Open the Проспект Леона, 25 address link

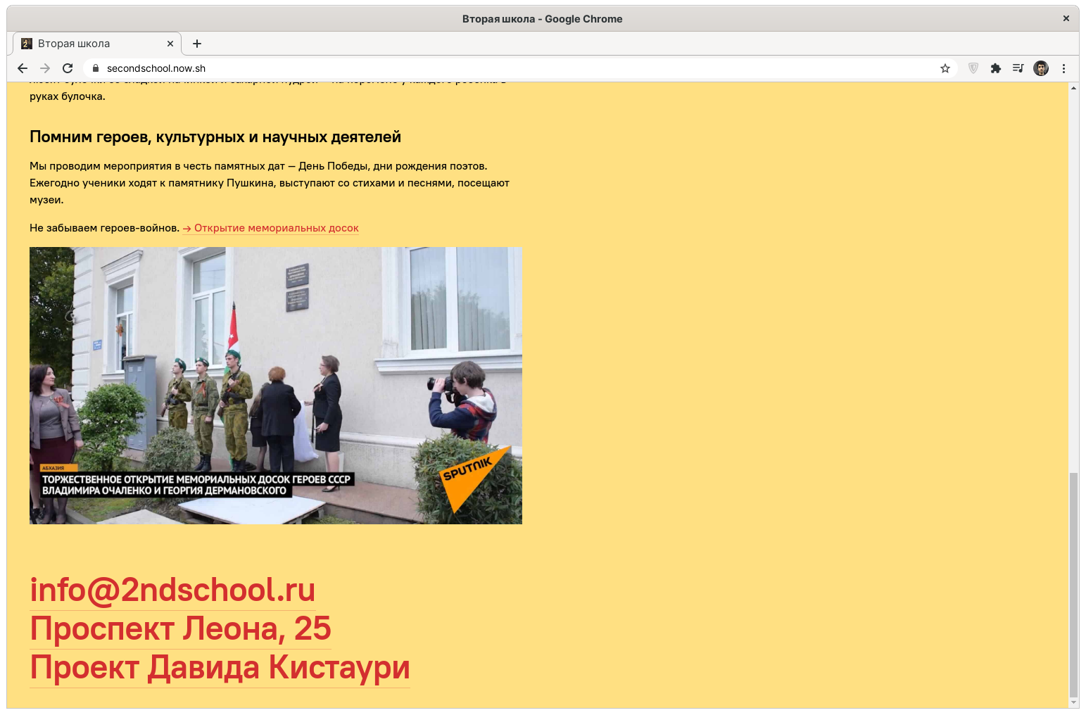(x=180, y=628)
